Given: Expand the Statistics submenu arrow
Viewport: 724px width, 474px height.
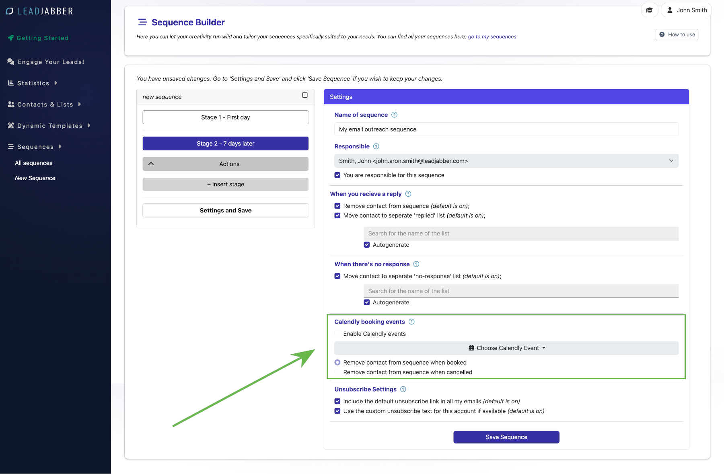Looking at the screenshot, I should point(56,83).
